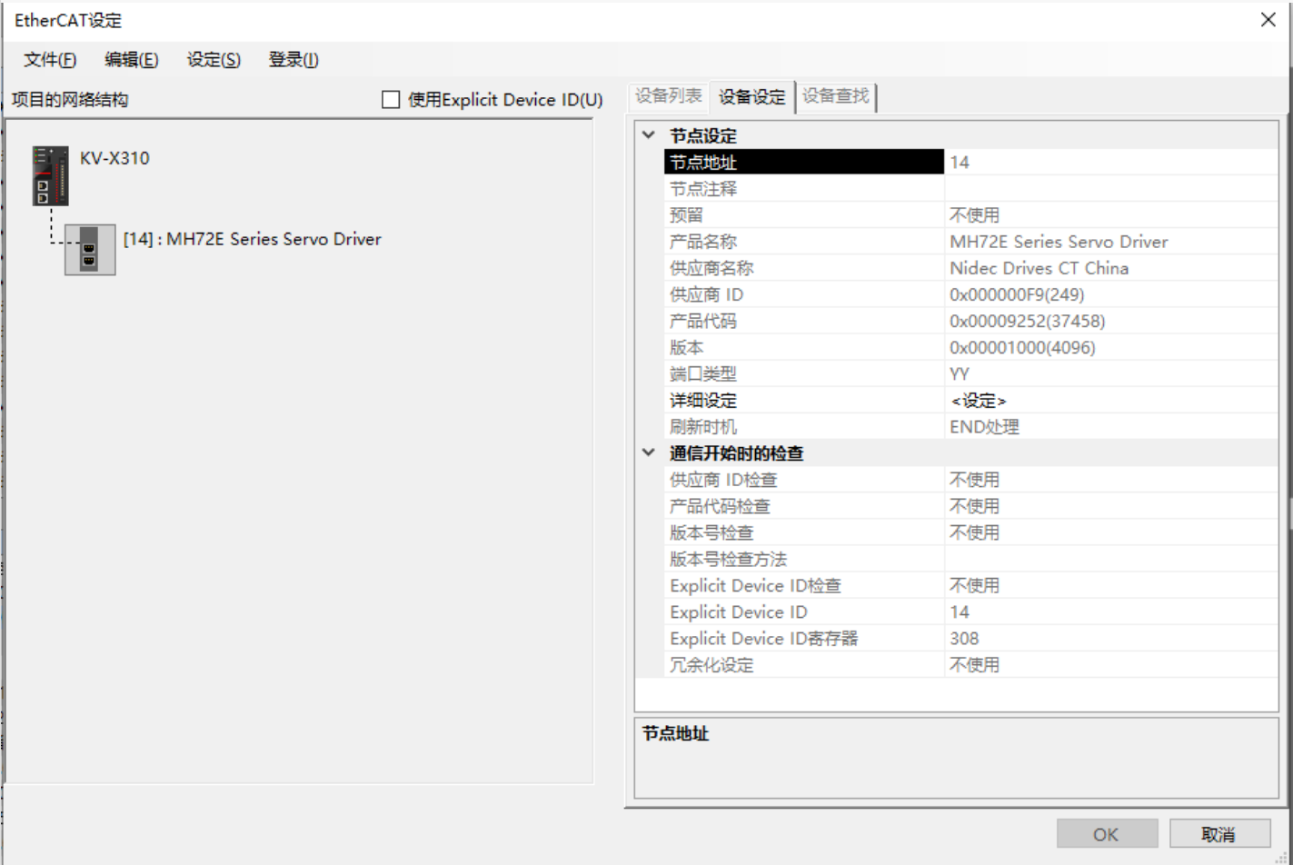Open the 文件(F) menu
Viewport: 1293px width, 865px height.
pyautogui.click(x=50, y=60)
